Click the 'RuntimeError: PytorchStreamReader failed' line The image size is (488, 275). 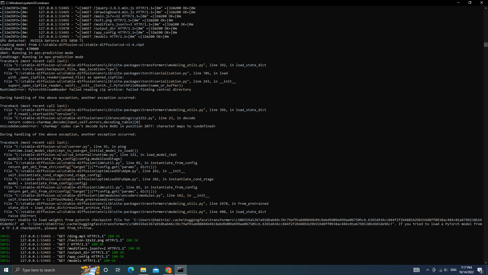(96, 89)
